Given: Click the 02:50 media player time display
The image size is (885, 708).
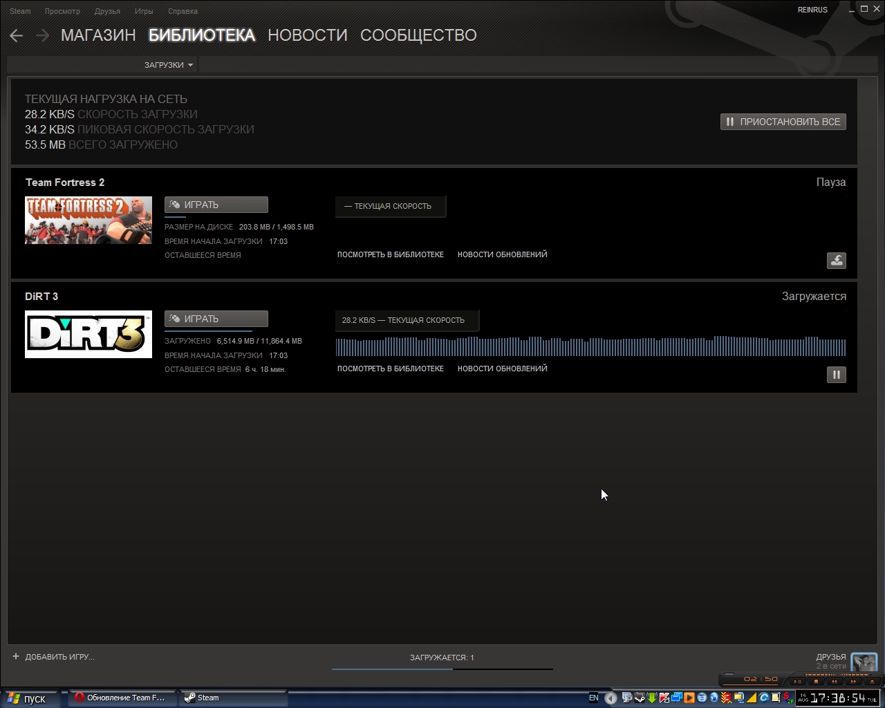Looking at the screenshot, I should point(761,679).
